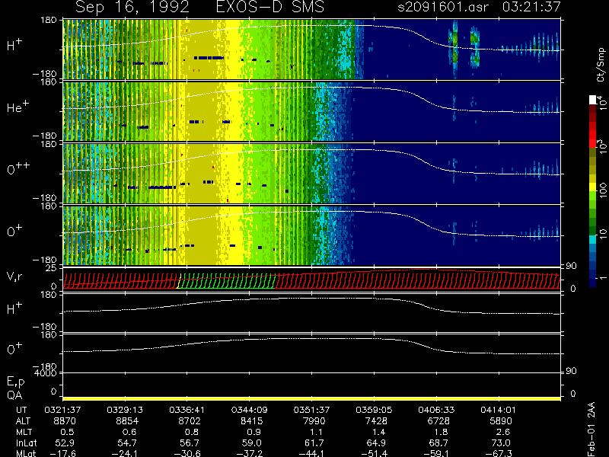This screenshot has width=609, height=457.
Task: Click UT tick label '0329:13'
Action: (x=125, y=410)
